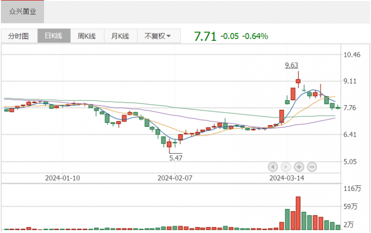Click the 5.47 low price label
The image size is (371, 233).
click(x=176, y=158)
